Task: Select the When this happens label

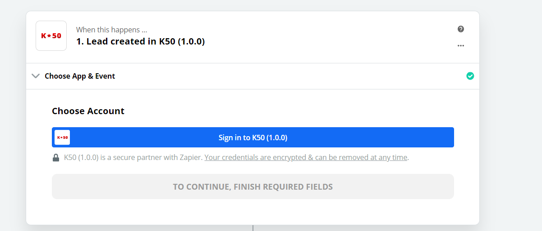Action: [111, 30]
